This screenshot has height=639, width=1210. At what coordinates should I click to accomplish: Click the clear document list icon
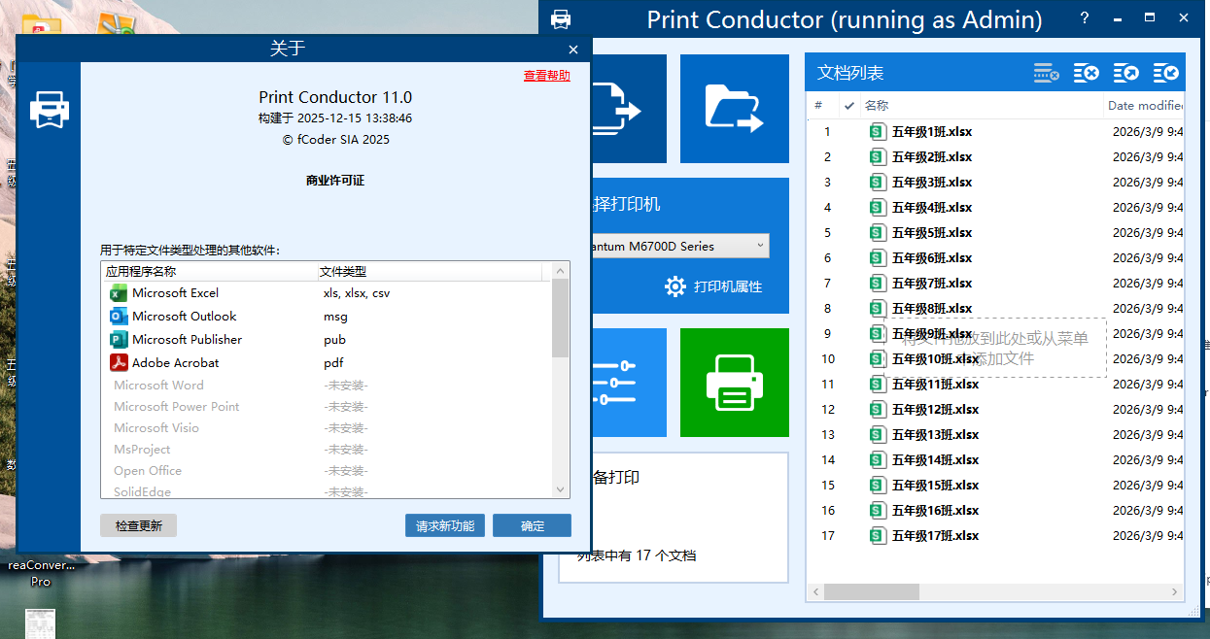[1086, 73]
